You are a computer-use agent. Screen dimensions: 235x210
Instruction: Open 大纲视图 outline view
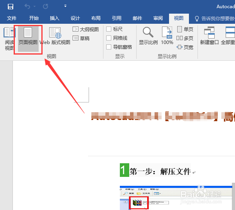[x=85, y=29]
